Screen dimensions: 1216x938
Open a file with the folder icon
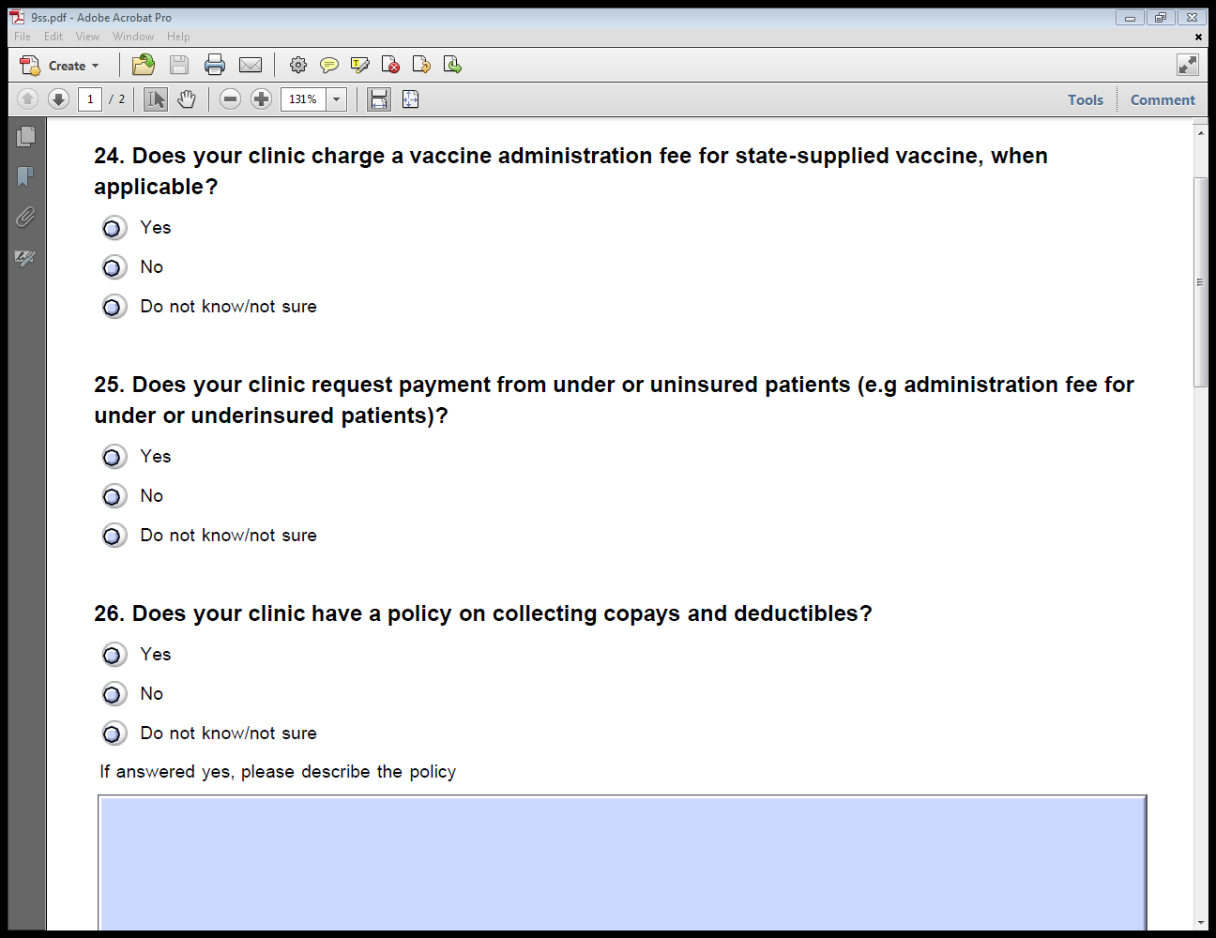pos(144,65)
